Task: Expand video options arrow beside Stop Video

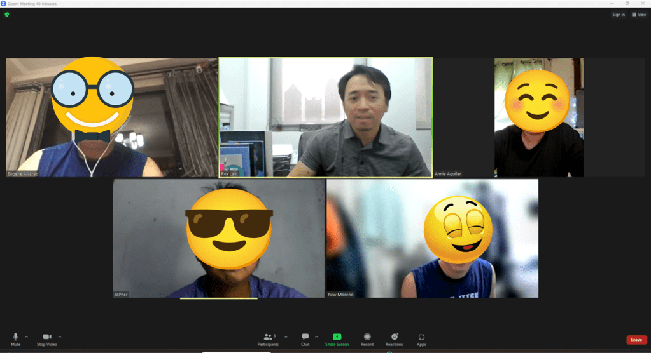Action: click(x=60, y=336)
